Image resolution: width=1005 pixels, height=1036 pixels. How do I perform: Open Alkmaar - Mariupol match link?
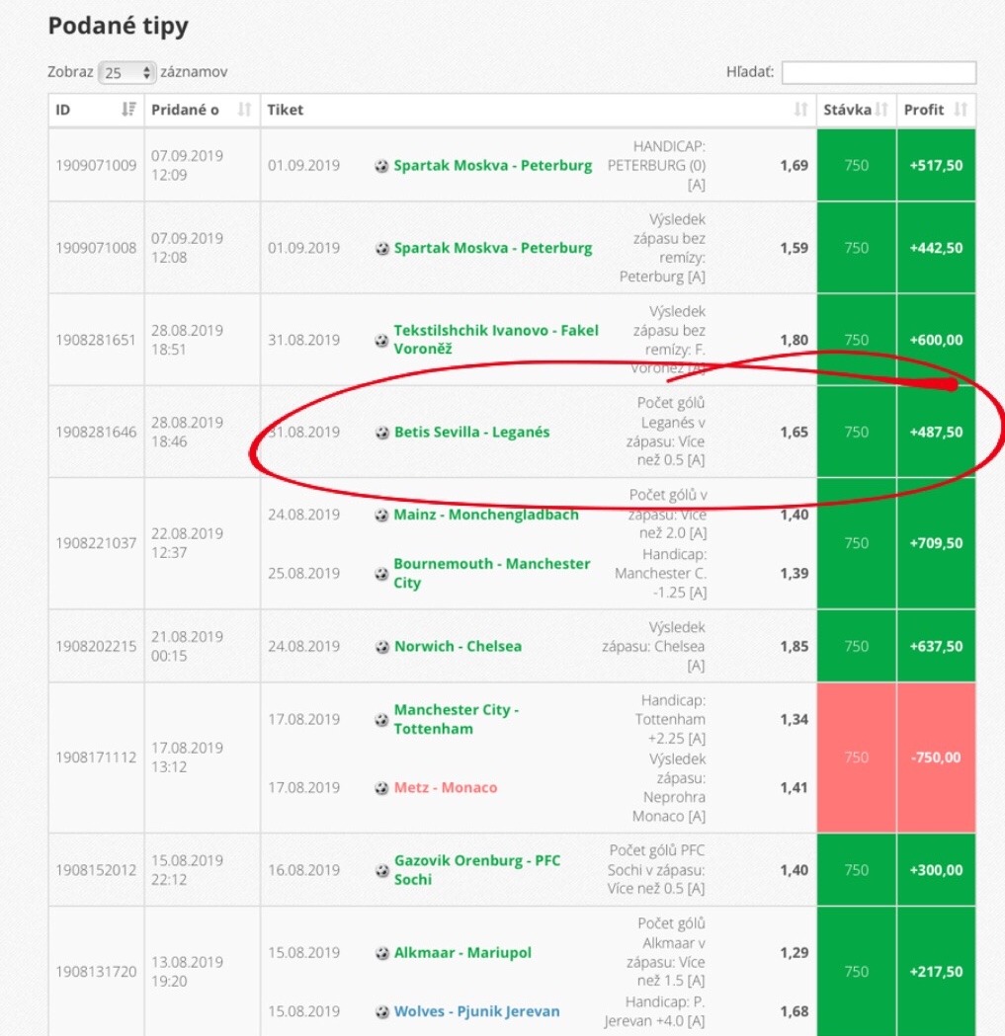(462, 953)
